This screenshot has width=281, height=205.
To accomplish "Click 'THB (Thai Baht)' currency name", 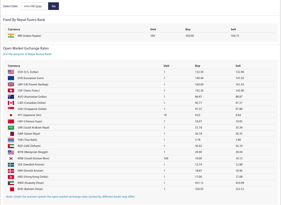I will coord(28,139).
